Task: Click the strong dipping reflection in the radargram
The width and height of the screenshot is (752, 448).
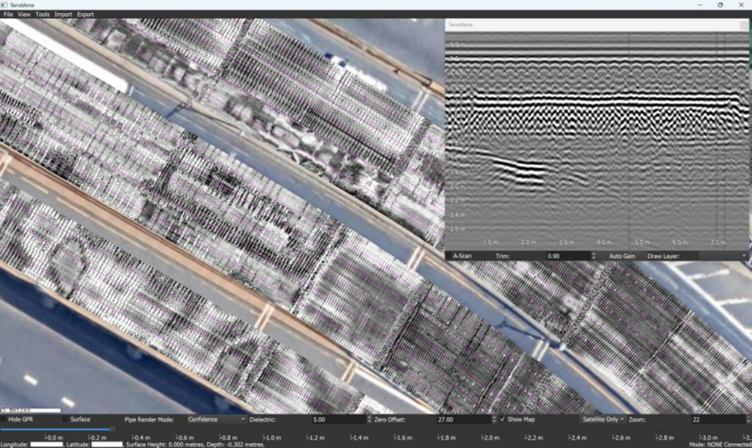Action: tap(519, 171)
